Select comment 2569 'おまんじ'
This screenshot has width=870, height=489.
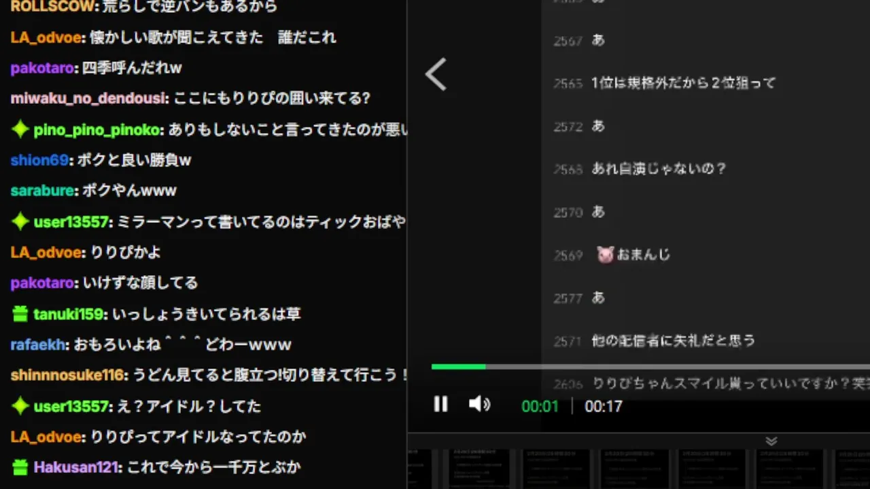tap(643, 255)
